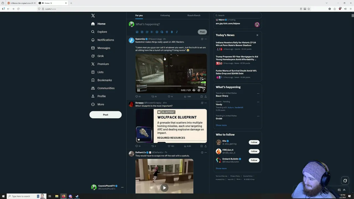
Task: Toggle bold formatting in composer
Action: (172, 32)
